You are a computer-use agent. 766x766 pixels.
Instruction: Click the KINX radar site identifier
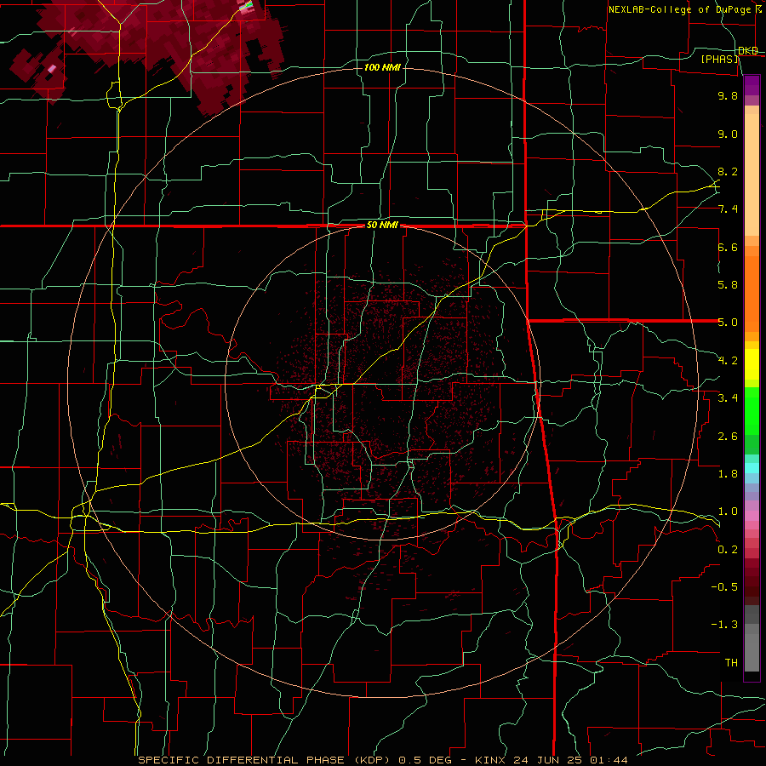pyautogui.click(x=490, y=760)
